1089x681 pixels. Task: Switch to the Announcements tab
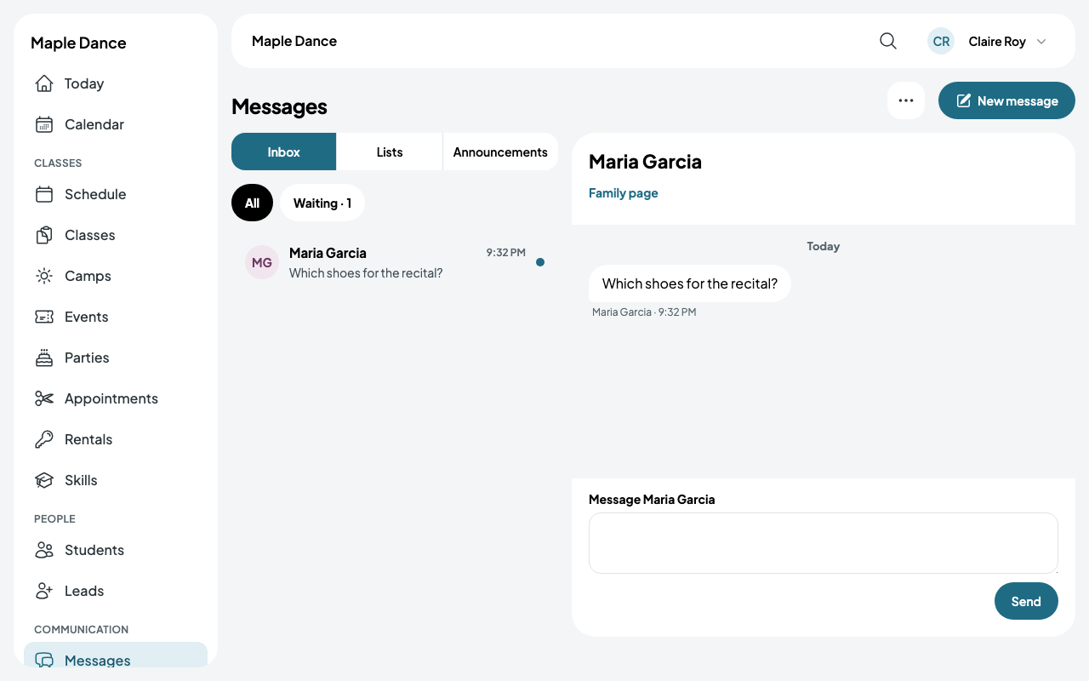tap(500, 152)
